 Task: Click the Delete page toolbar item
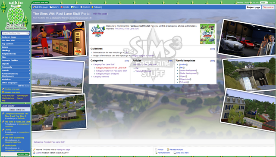pos(65,7)
